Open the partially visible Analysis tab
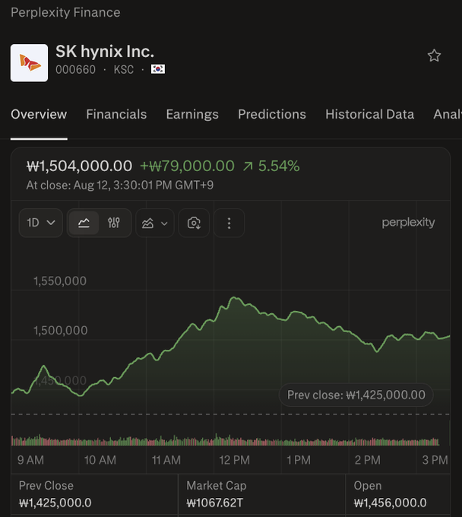The height and width of the screenshot is (517, 462). [448, 114]
